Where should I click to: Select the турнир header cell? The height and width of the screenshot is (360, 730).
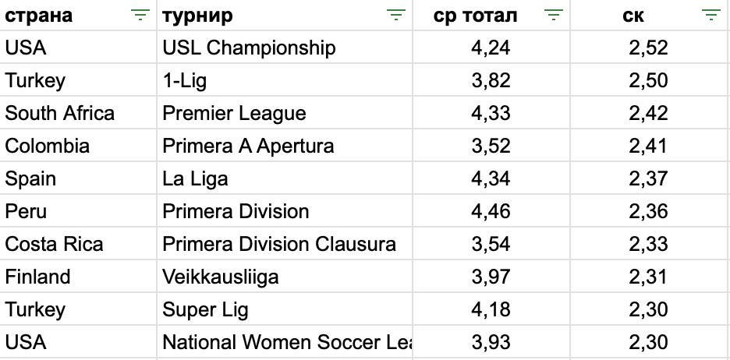pyautogui.click(x=285, y=16)
